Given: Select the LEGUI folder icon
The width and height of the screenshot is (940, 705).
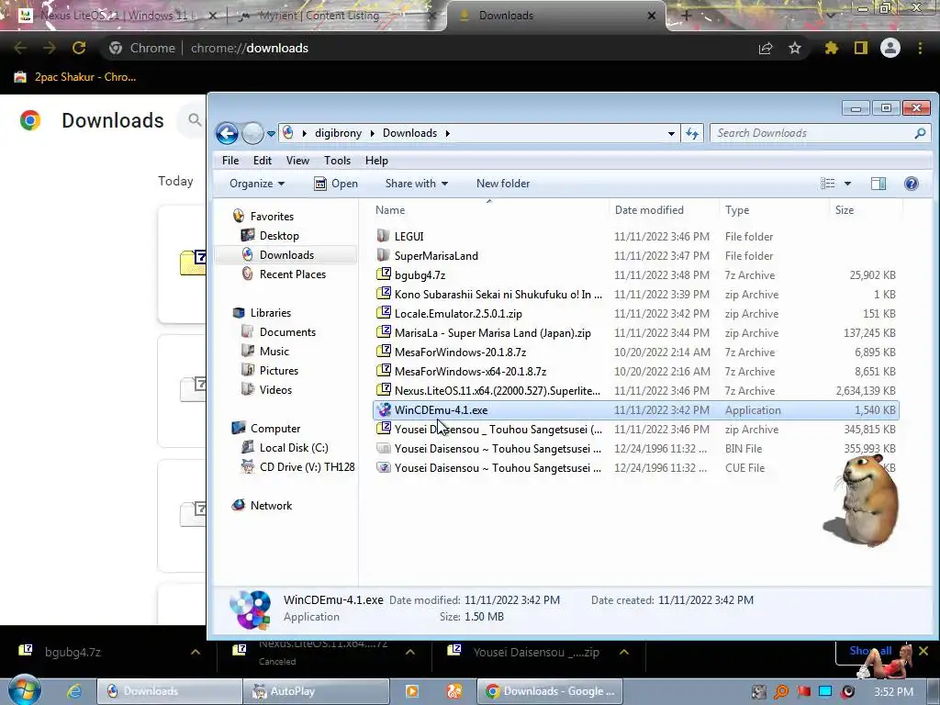Looking at the screenshot, I should (384, 236).
